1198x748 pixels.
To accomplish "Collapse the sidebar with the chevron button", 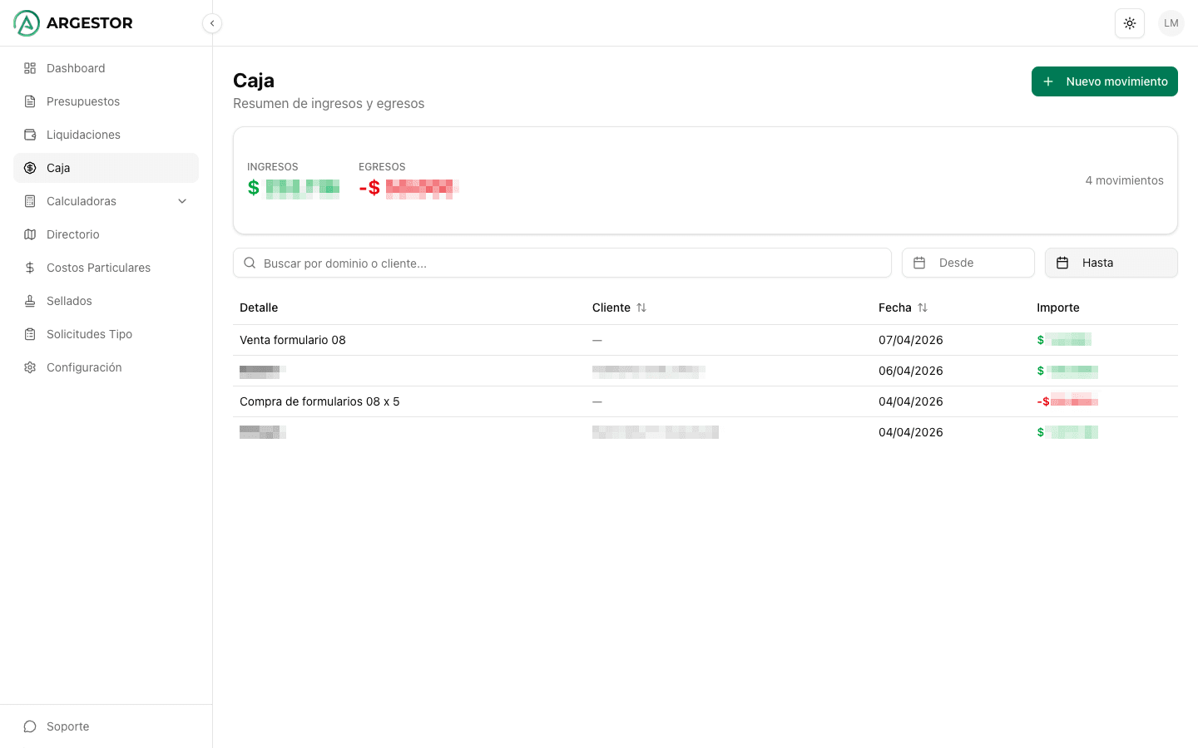I will 212,23.
